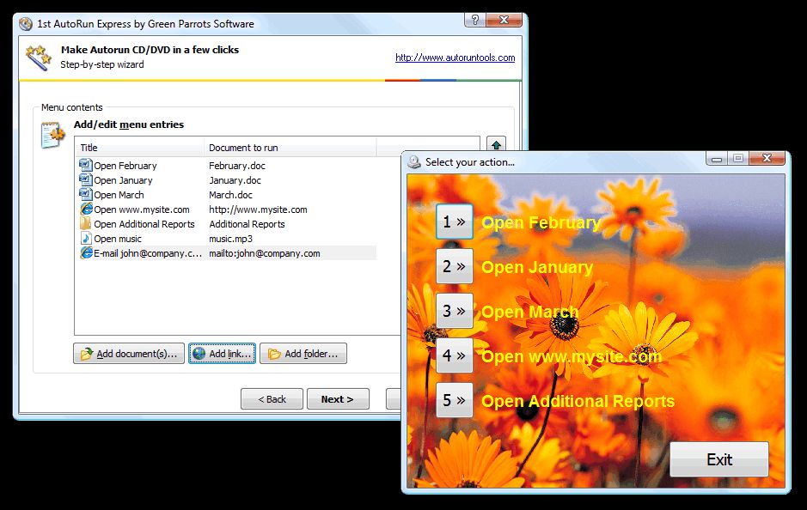The height and width of the screenshot is (510, 807).
Task: Click the green move-up arrow button
Action: [496, 145]
